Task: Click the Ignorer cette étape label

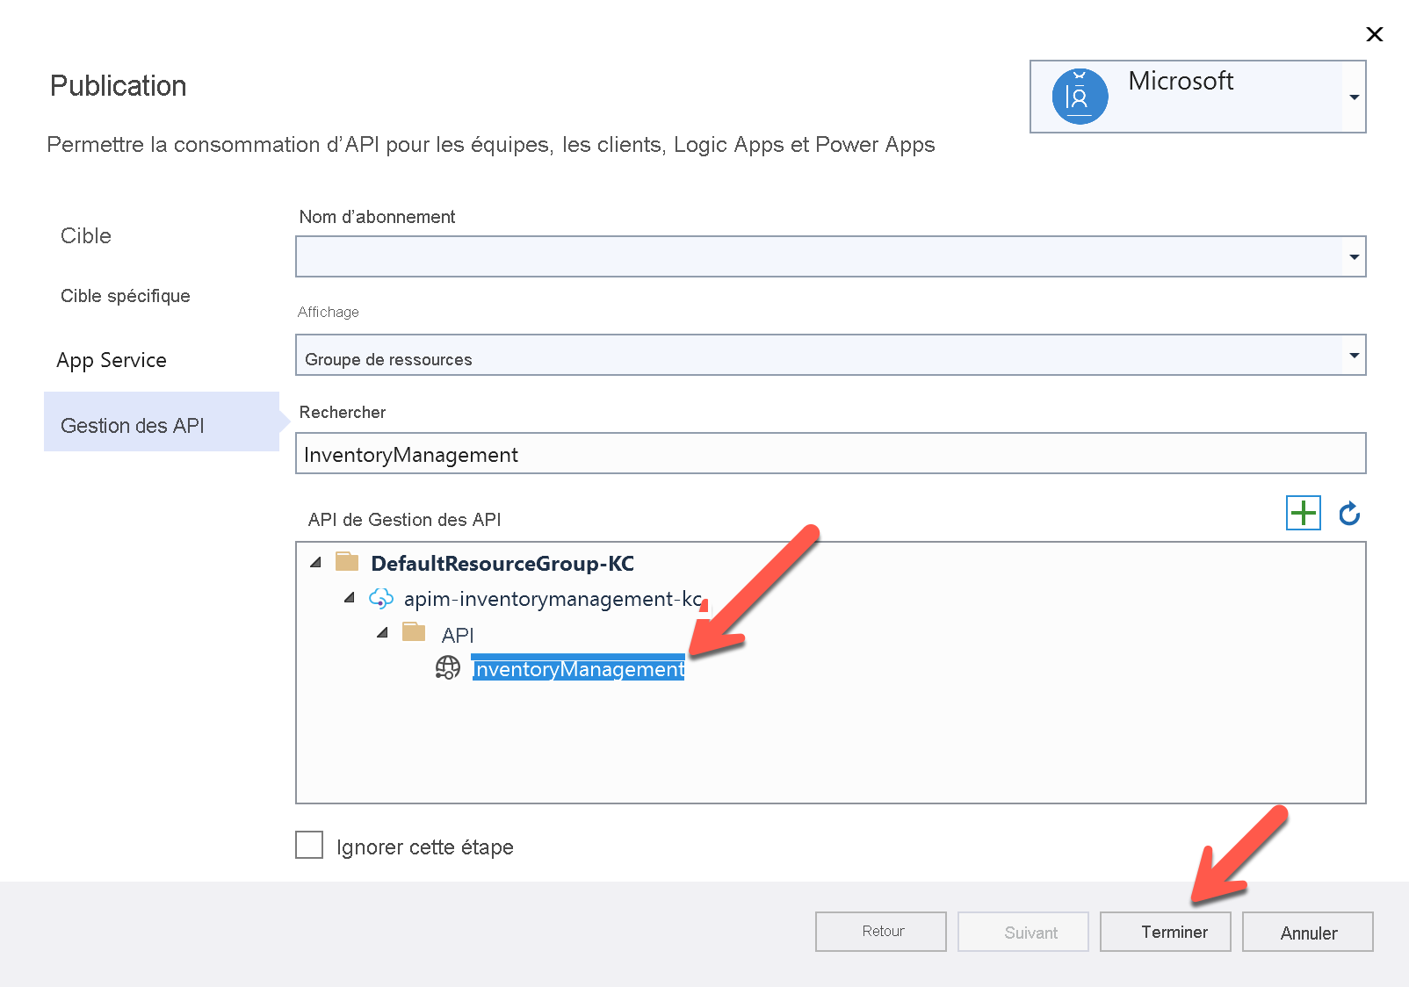Action: pos(425,847)
